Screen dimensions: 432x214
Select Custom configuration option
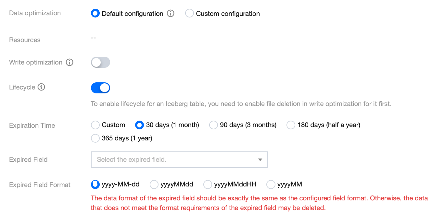(189, 14)
